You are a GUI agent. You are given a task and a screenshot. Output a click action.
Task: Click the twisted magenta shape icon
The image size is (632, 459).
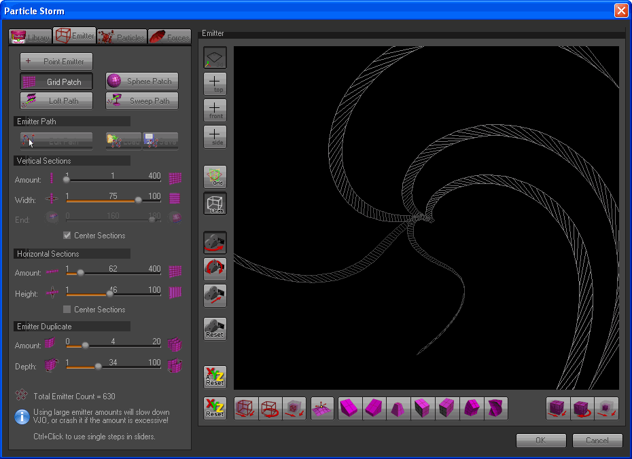tap(495, 408)
